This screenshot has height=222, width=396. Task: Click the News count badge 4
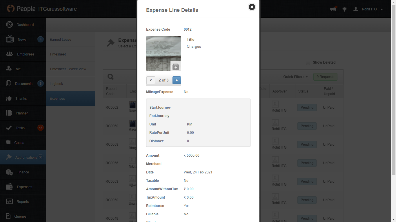(x=41, y=39)
